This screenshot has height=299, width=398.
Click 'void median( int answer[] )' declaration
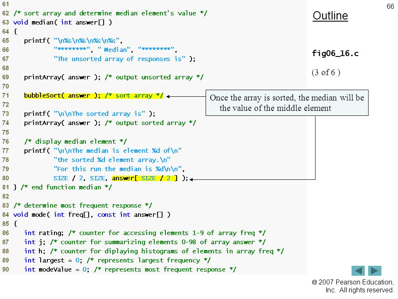pos(63,22)
